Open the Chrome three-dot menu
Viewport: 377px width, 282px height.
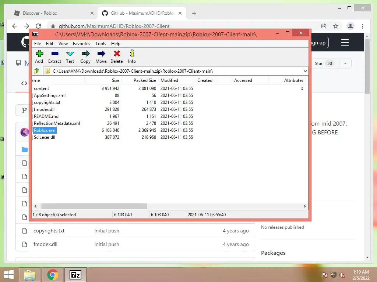[x=362, y=26]
